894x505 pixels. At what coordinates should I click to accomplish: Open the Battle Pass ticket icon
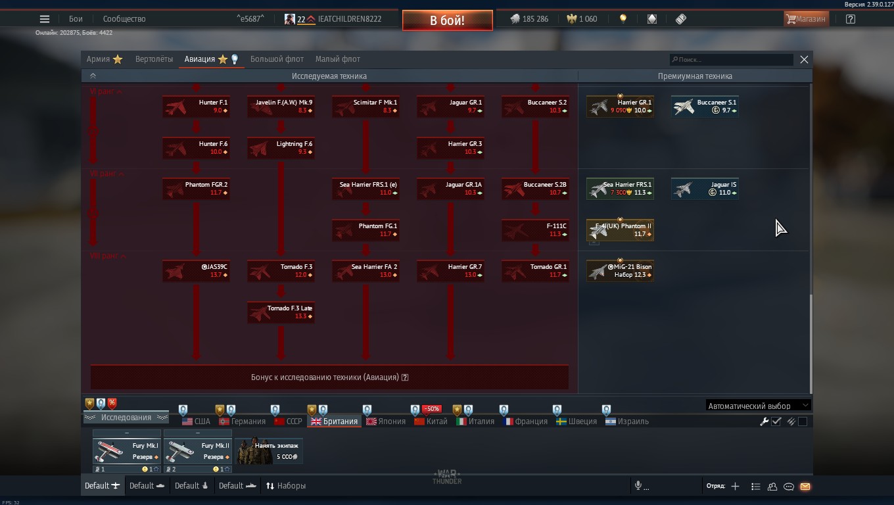[x=681, y=19]
